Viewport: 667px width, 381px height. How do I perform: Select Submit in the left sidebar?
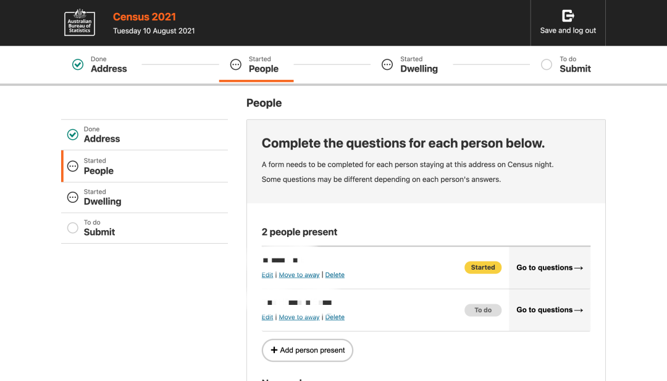99,232
